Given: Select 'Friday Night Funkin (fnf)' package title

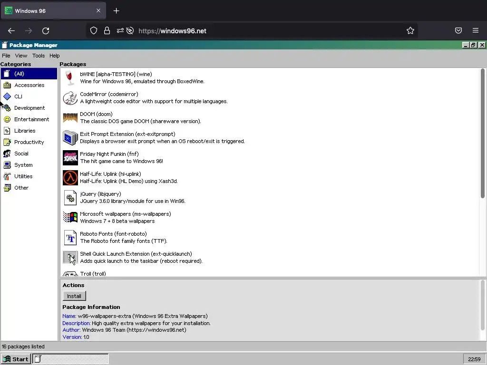Looking at the screenshot, I should (x=109, y=154).
